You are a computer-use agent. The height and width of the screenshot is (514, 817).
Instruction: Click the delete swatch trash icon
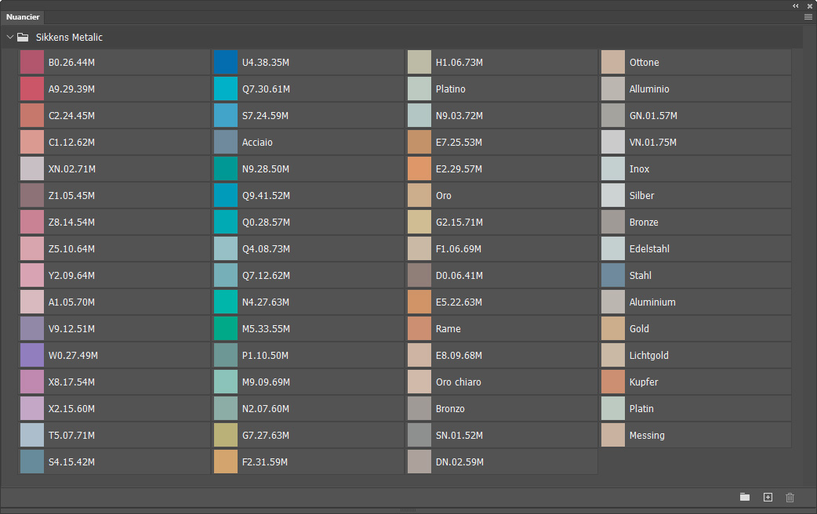click(x=790, y=498)
